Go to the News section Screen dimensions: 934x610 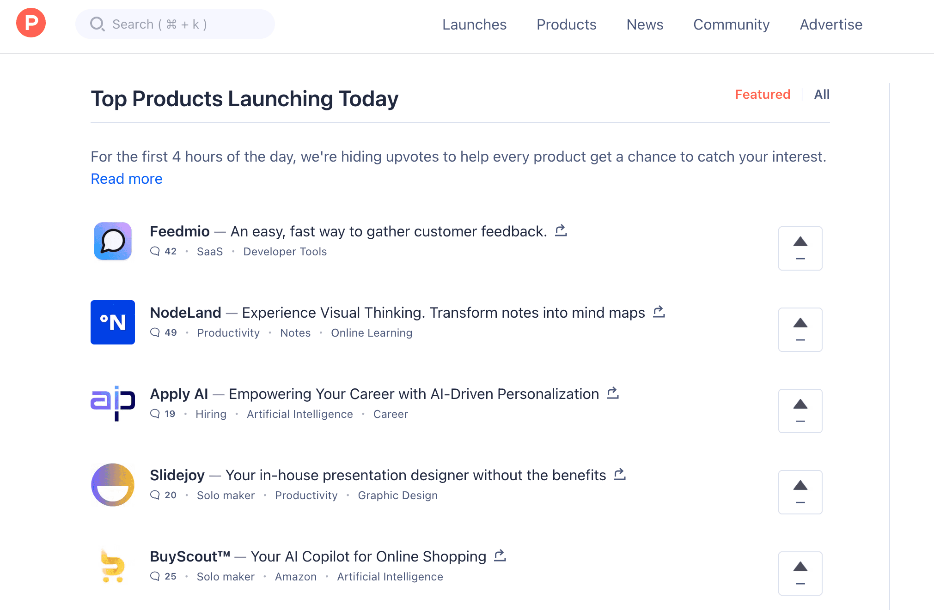tap(645, 24)
